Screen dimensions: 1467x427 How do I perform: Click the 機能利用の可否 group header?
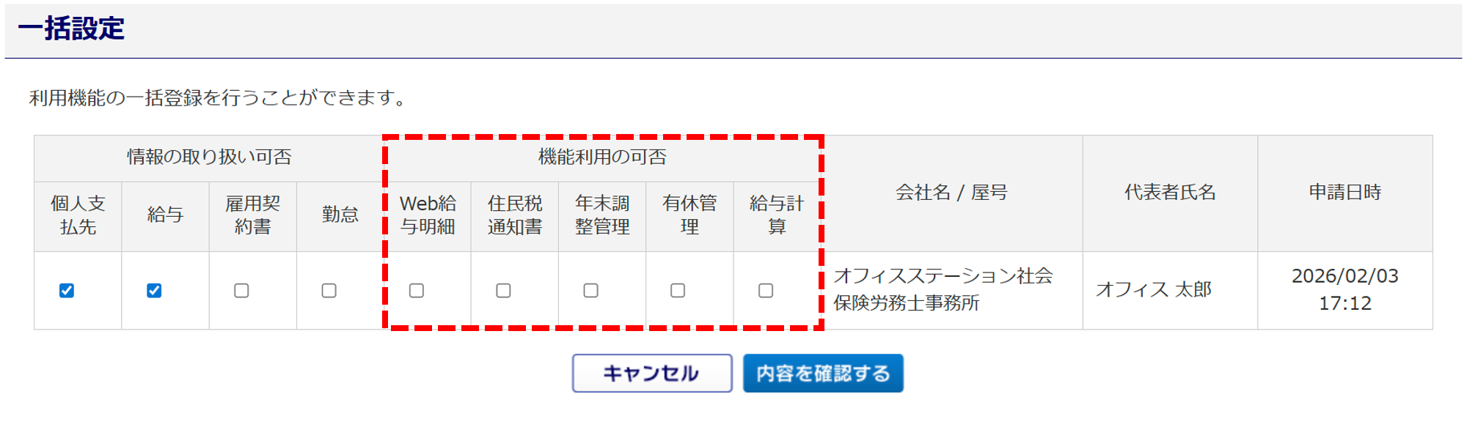(602, 157)
